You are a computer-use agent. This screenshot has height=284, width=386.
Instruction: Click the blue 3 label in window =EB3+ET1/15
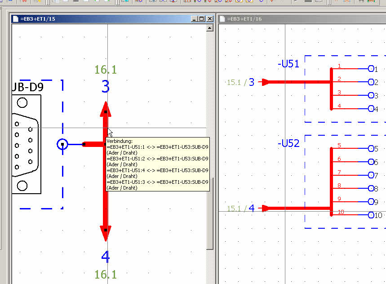pyautogui.click(x=106, y=86)
